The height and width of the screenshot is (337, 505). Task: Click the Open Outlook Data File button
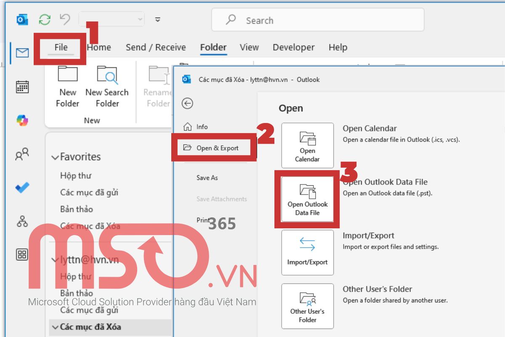(x=308, y=199)
